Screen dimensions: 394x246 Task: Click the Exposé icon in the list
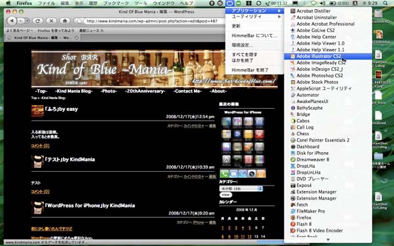(293, 186)
